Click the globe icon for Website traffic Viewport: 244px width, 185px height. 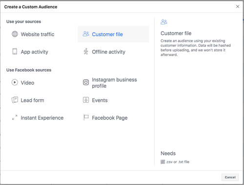(15, 34)
